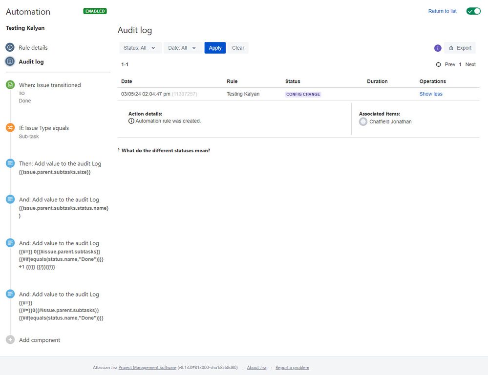Select When: Issue transitioned component
Image resolution: width=488 pixels, height=375 pixels.
50,92
